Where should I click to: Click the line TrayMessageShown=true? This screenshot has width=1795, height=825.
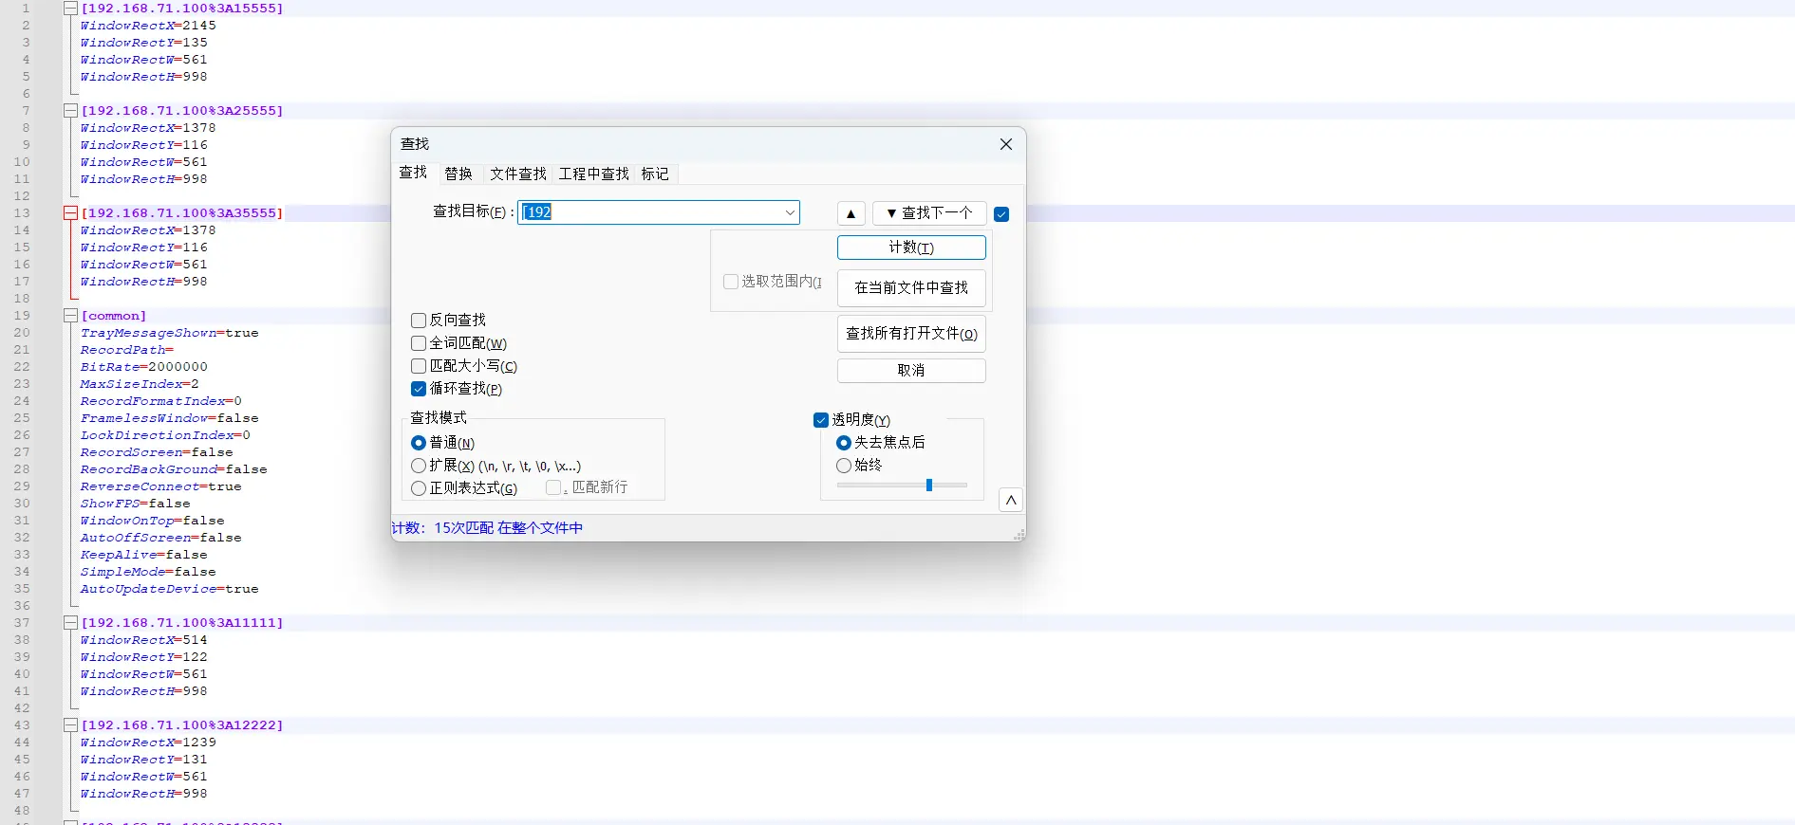tap(170, 333)
